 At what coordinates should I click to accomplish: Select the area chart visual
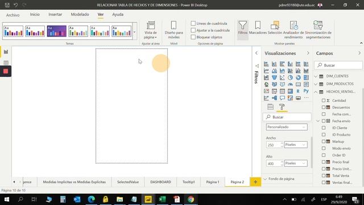274,71
